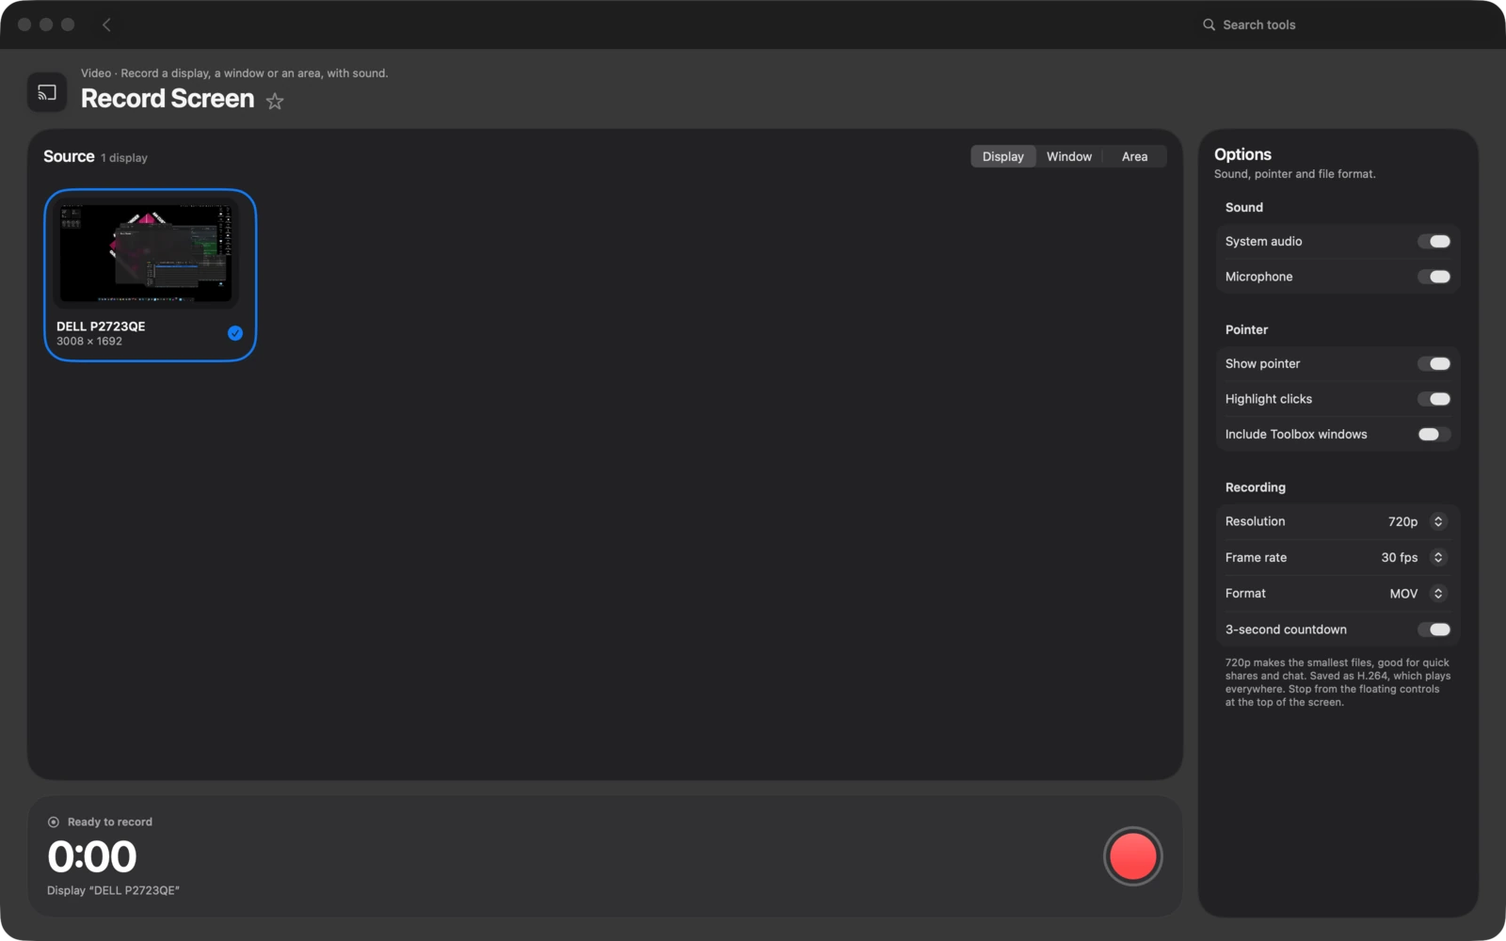
Task: Open the Resolution 720p dropdown
Action: (x=1416, y=521)
